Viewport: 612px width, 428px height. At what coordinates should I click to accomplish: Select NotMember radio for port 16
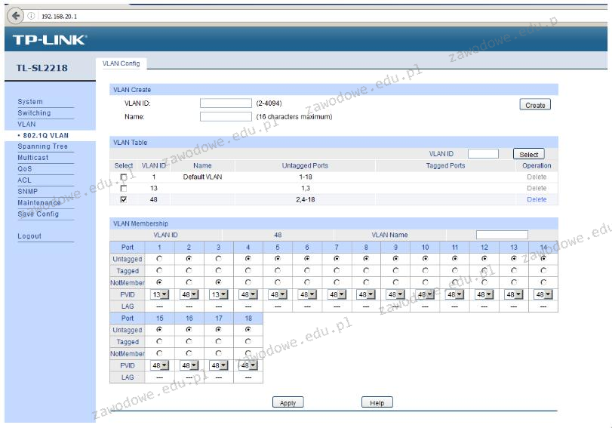click(189, 353)
